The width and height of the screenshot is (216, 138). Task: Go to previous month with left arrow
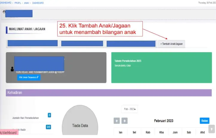click(x=117, y=121)
